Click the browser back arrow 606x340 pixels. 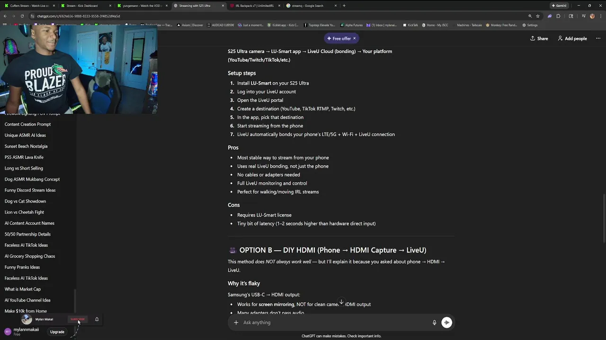[x=5, y=16]
